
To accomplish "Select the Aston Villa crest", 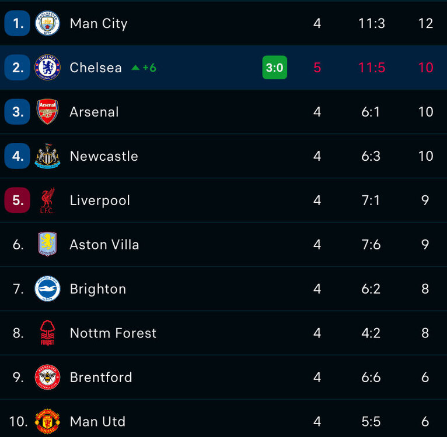I will coord(47,244).
